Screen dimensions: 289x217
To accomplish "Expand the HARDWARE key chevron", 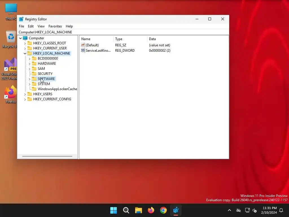I will (29, 64).
